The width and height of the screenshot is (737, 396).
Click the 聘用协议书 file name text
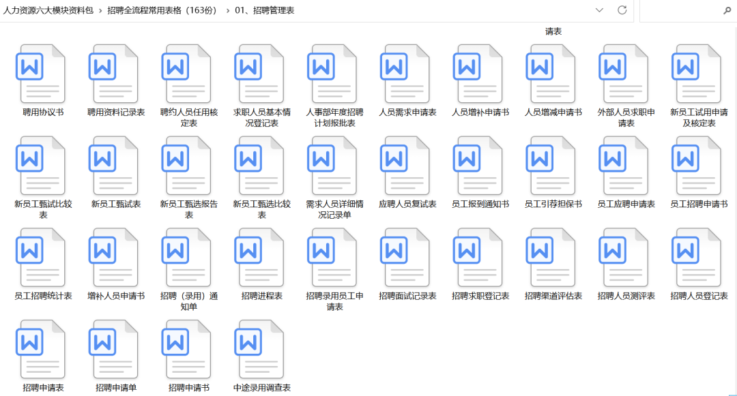click(43, 112)
